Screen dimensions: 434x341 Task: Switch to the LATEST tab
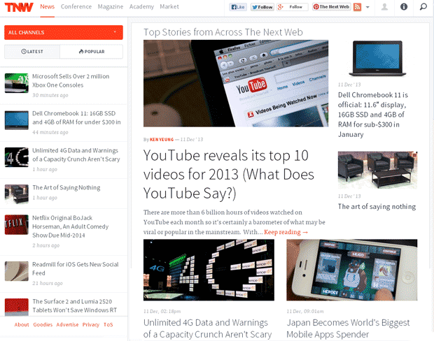tap(32, 52)
